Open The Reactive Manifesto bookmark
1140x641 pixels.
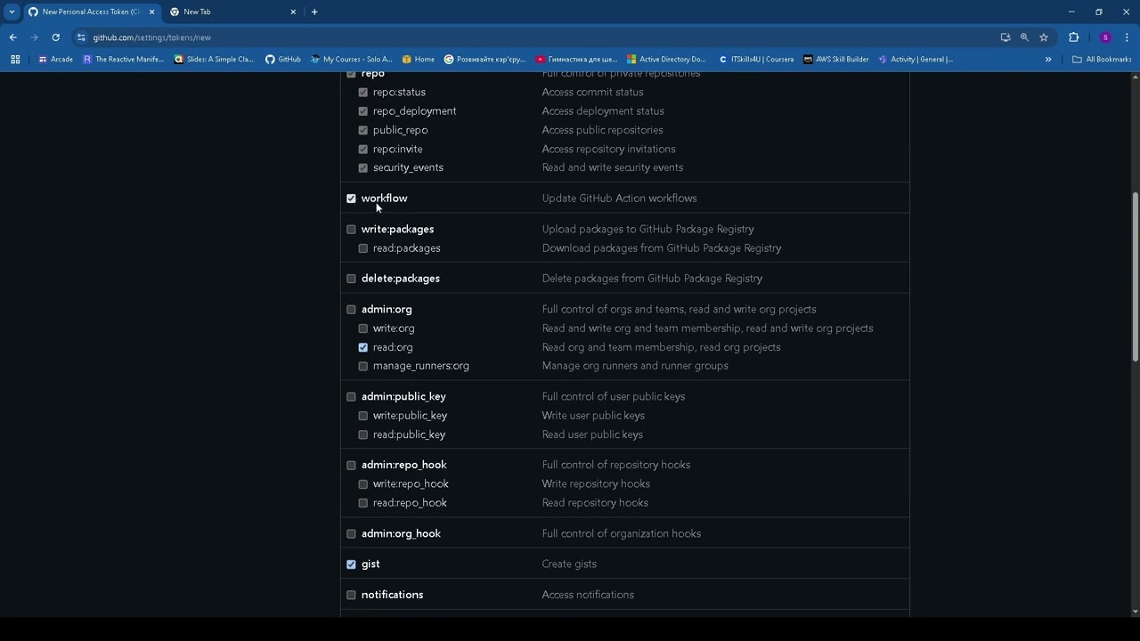123,60
